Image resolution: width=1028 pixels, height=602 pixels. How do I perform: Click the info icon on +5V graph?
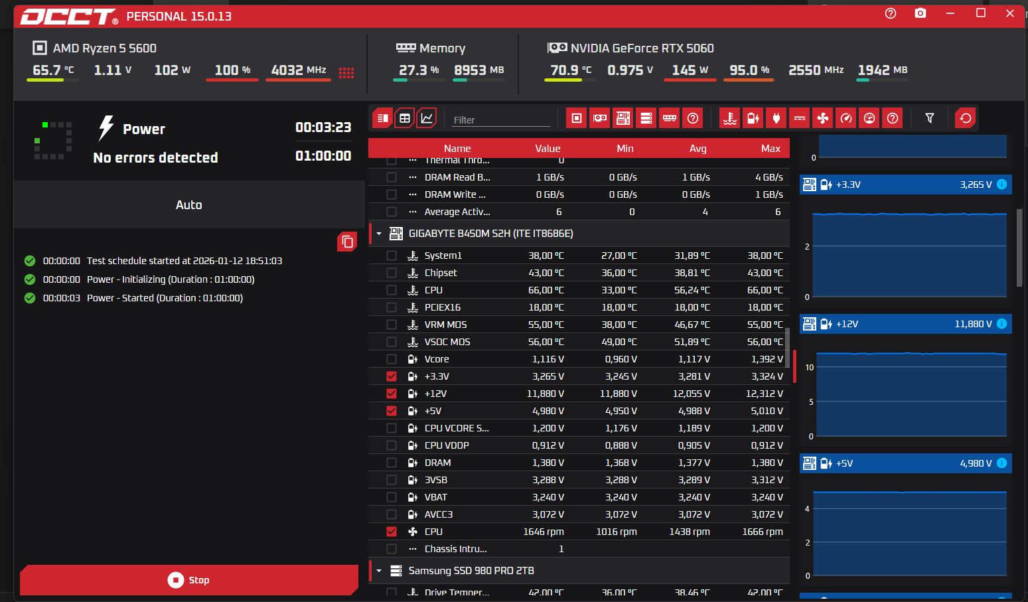[1001, 463]
